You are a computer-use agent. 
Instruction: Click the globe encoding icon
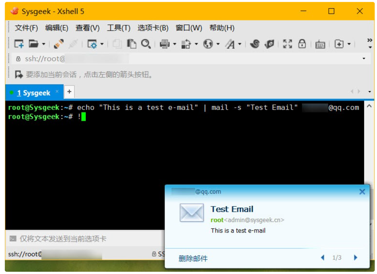click(208, 44)
